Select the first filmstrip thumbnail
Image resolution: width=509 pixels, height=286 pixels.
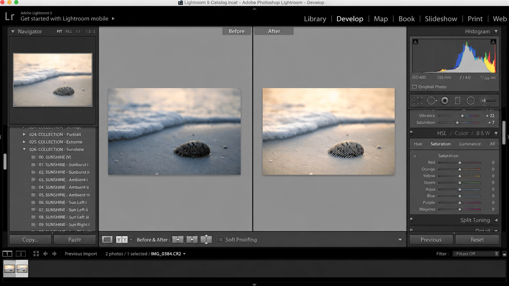(x=10, y=269)
